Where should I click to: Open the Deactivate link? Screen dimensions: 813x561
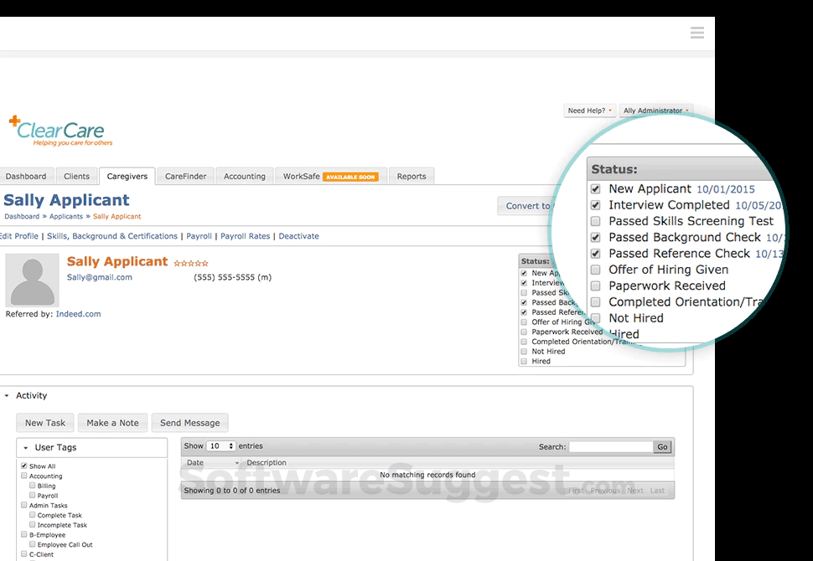(x=298, y=236)
